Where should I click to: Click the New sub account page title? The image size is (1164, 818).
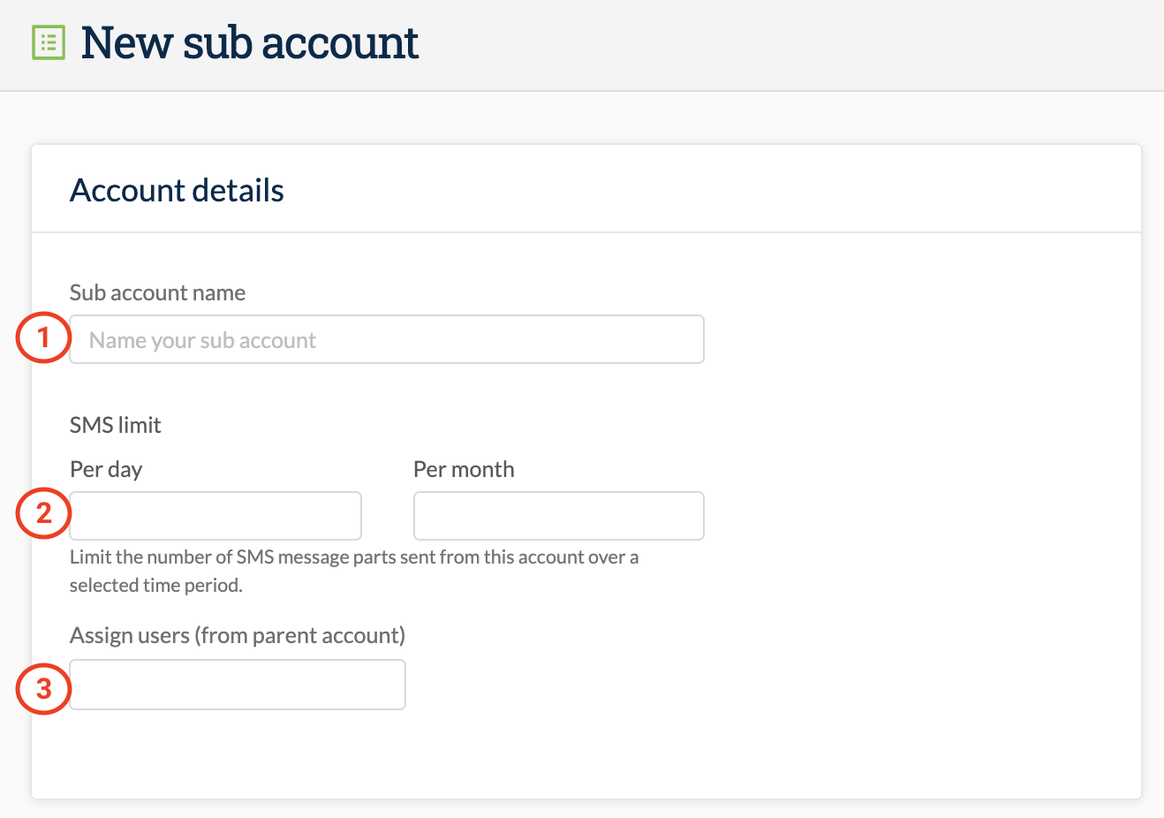250,42
